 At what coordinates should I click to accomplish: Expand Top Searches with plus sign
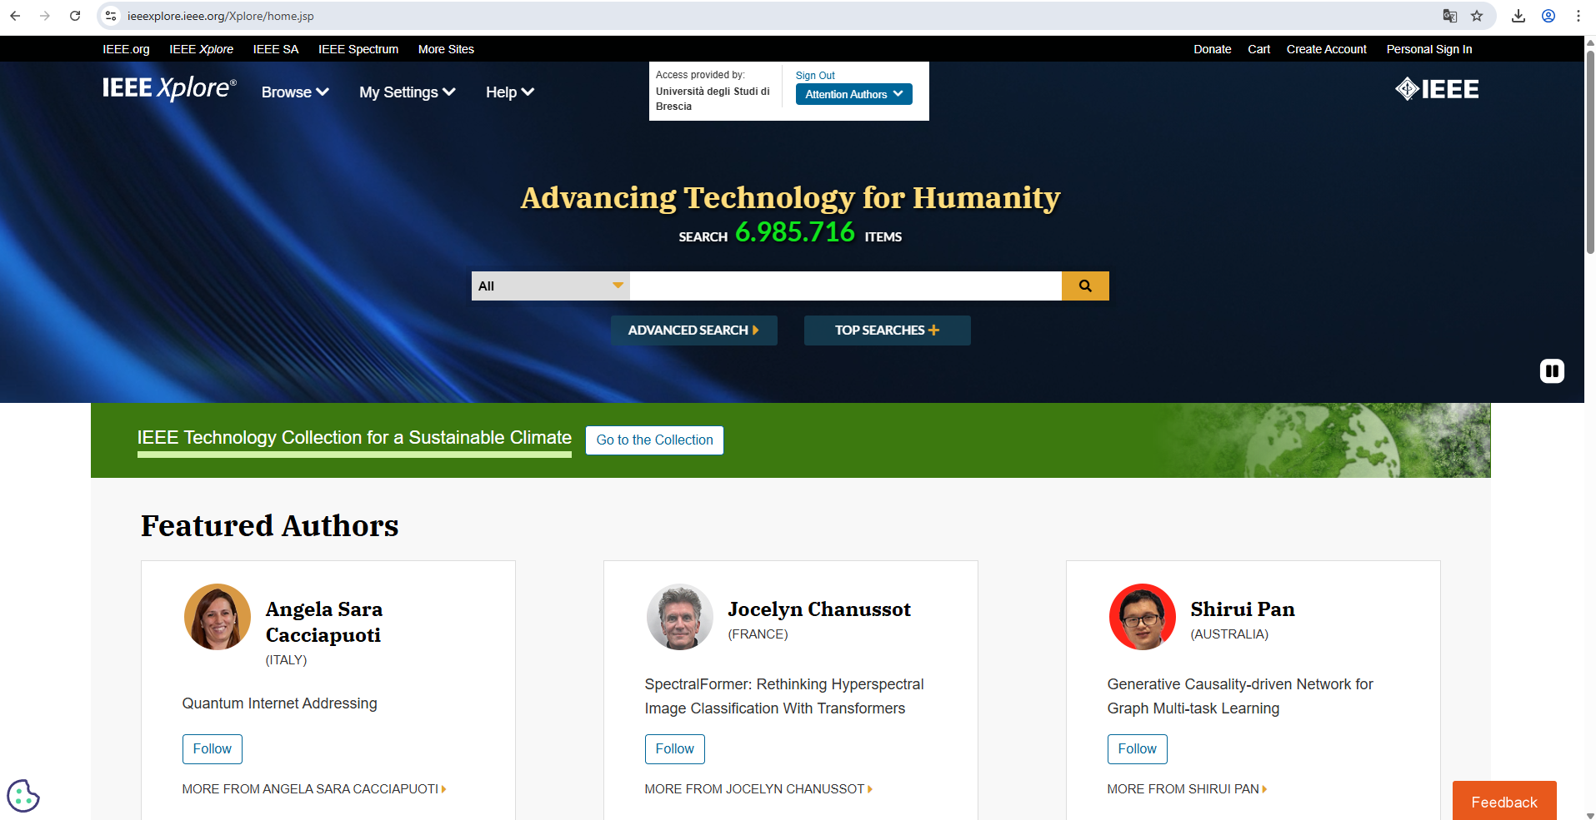887,330
